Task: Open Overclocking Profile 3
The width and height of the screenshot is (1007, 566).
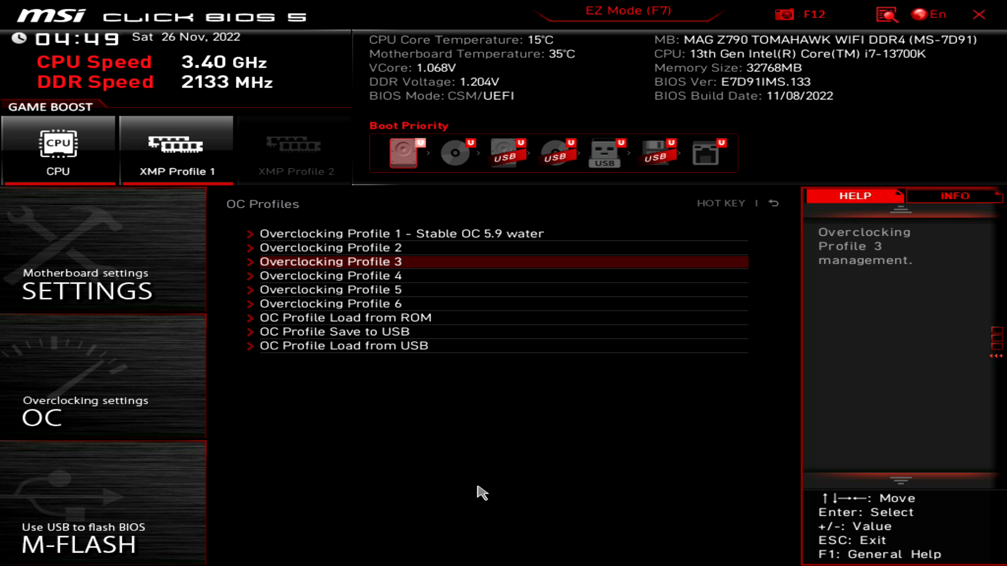Action: [x=504, y=262]
